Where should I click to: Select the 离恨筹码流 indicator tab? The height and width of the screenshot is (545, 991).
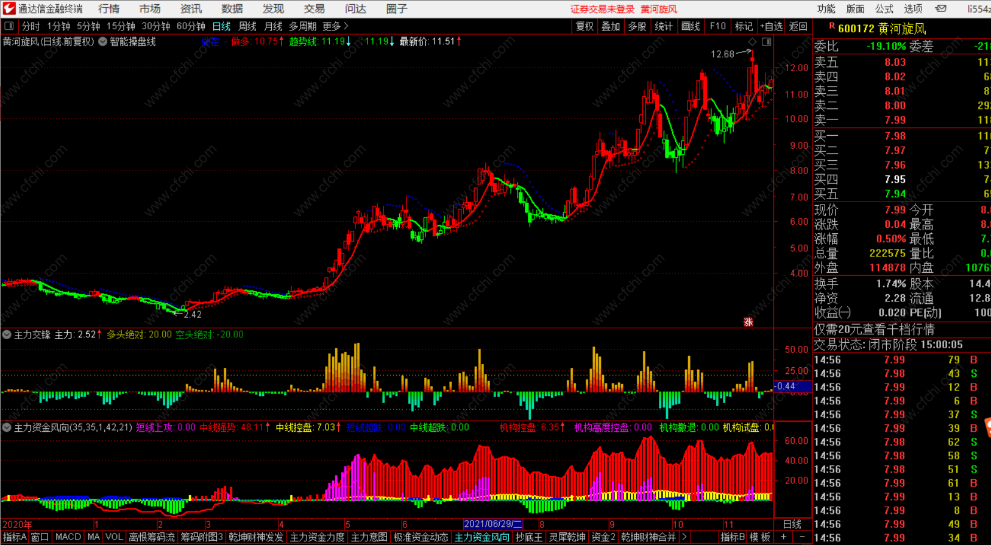tap(152, 537)
